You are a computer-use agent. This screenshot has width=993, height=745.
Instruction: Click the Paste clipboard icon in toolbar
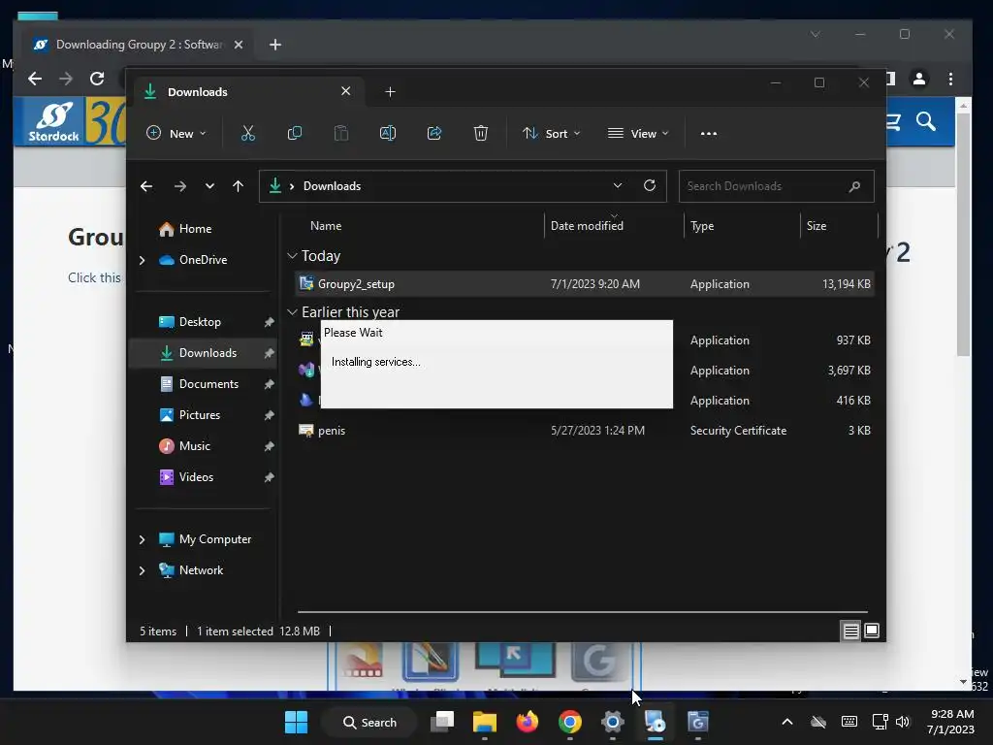341,133
